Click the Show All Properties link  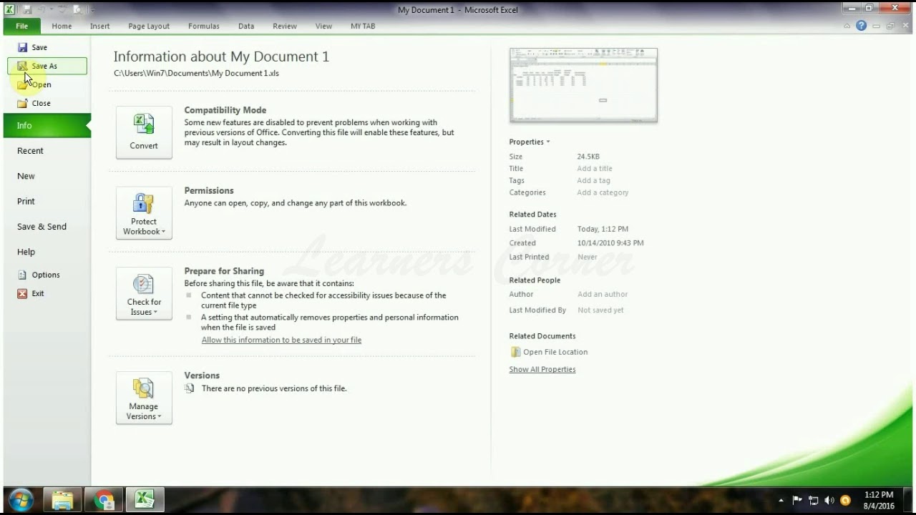click(542, 370)
